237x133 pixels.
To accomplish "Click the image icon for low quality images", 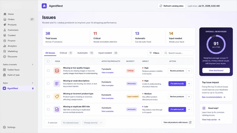I will [x=57, y=71].
